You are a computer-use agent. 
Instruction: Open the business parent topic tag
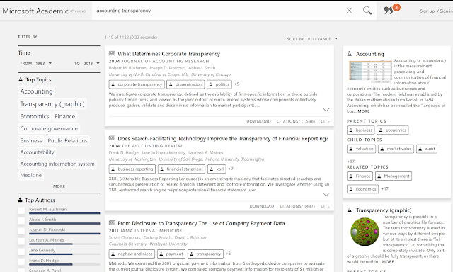pyautogui.click(x=360, y=130)
